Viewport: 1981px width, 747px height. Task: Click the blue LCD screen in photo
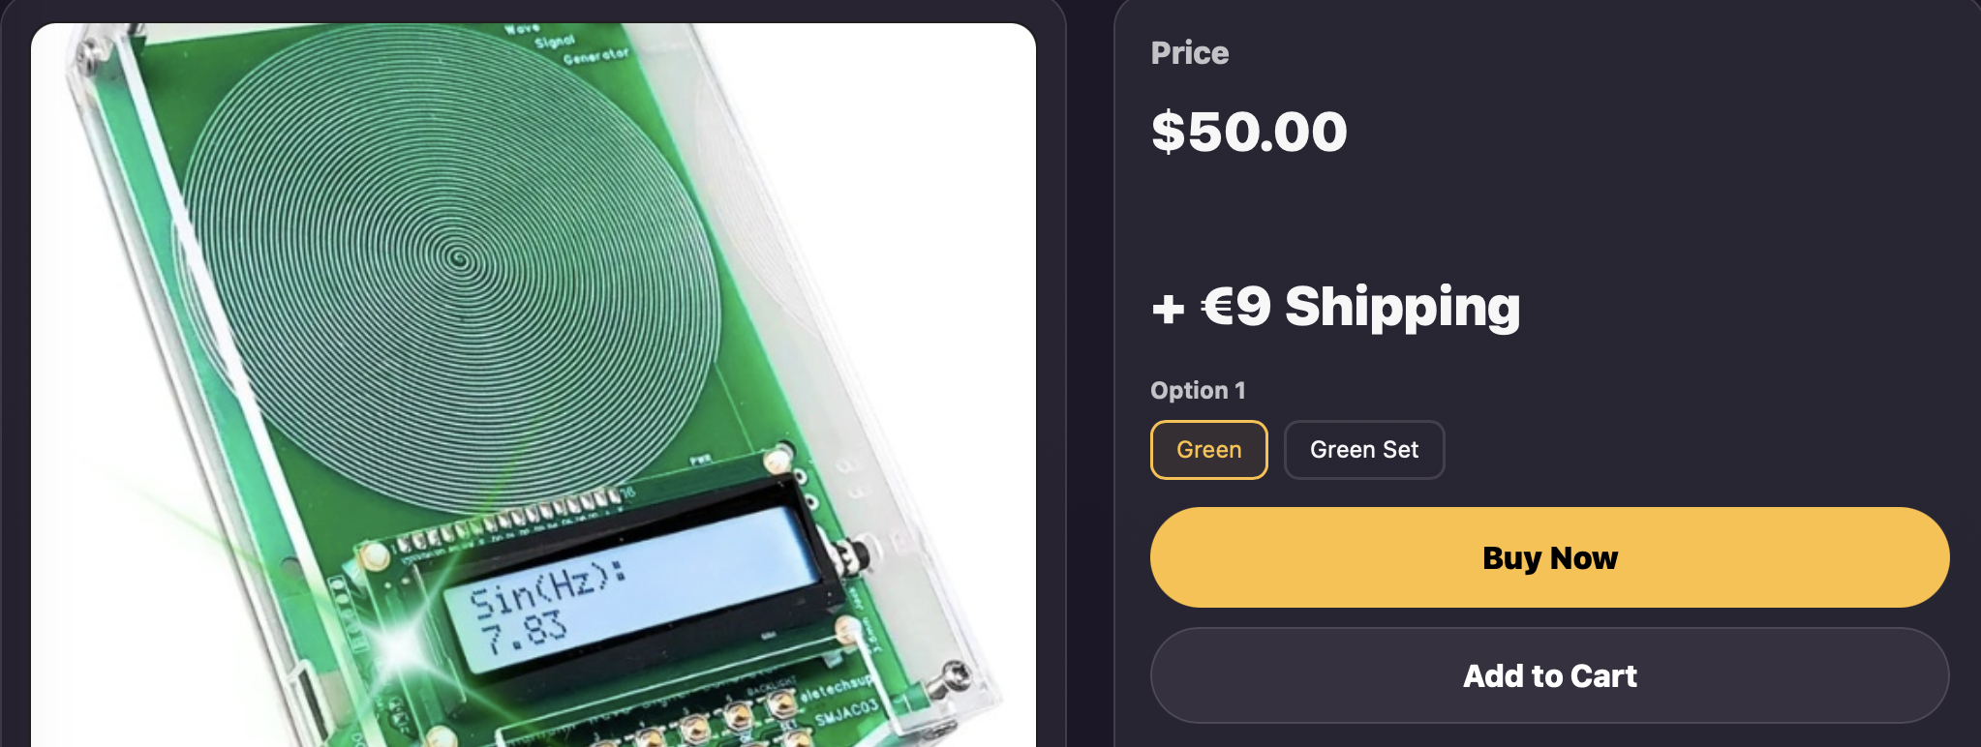click(639, 590)
